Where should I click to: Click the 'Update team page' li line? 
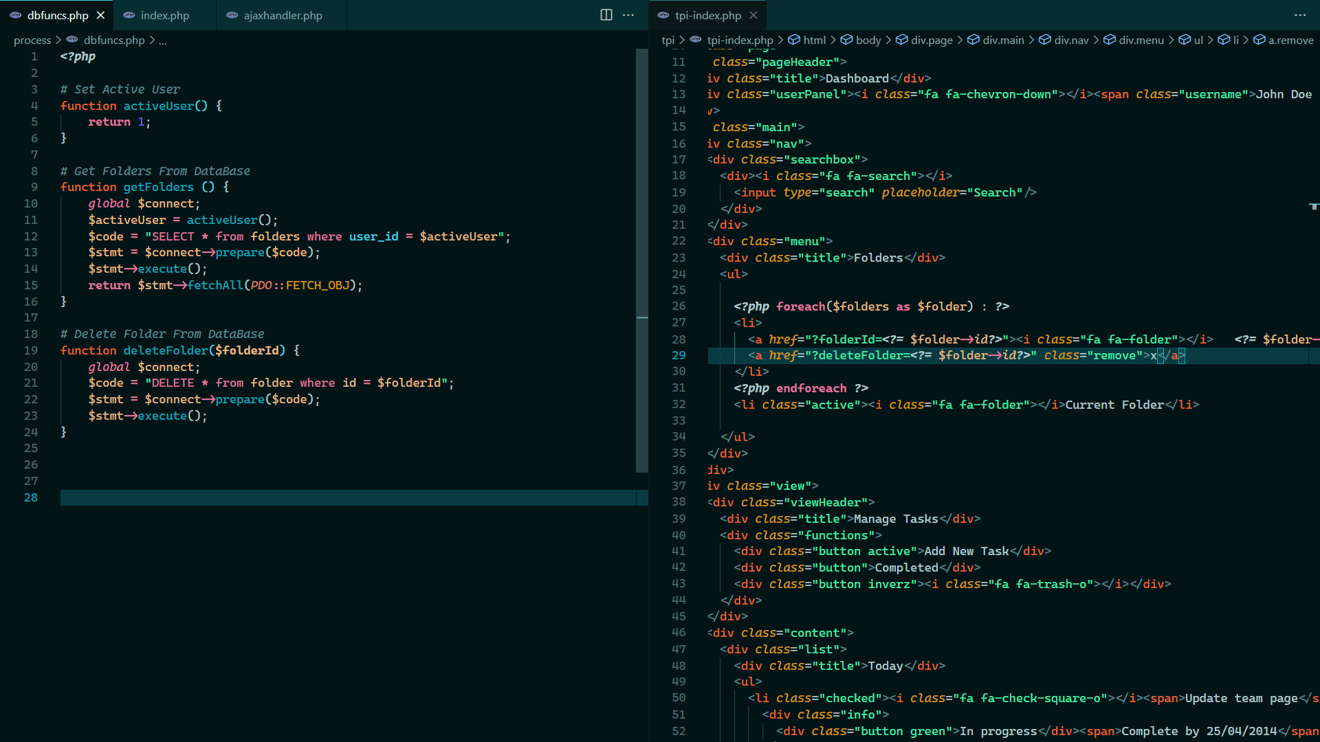point(1033,698)
